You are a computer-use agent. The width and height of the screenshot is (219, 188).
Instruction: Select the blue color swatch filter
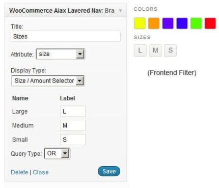(182, 23)
